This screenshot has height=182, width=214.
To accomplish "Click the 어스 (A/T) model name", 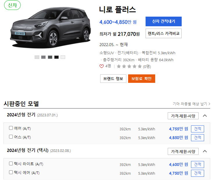I will click(x=22, y=137).
